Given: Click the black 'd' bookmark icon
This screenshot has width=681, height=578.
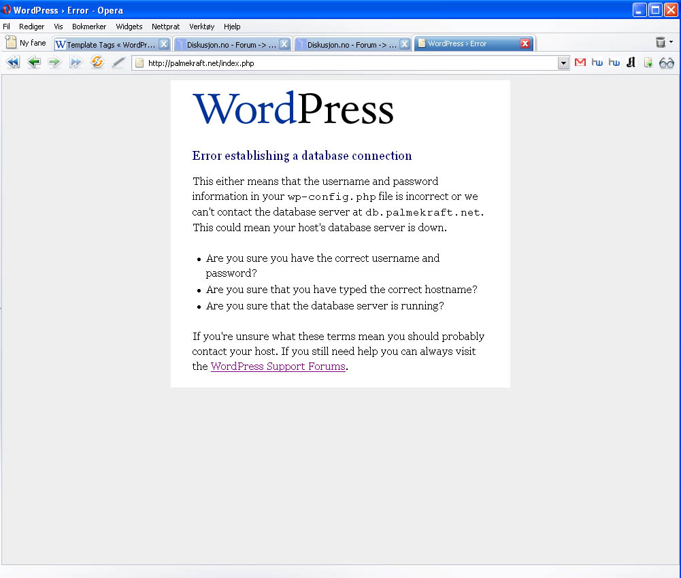Looking at the screenshot, I should [x=631, y=63].
